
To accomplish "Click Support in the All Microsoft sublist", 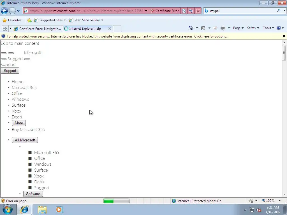I will coord(42,188).
